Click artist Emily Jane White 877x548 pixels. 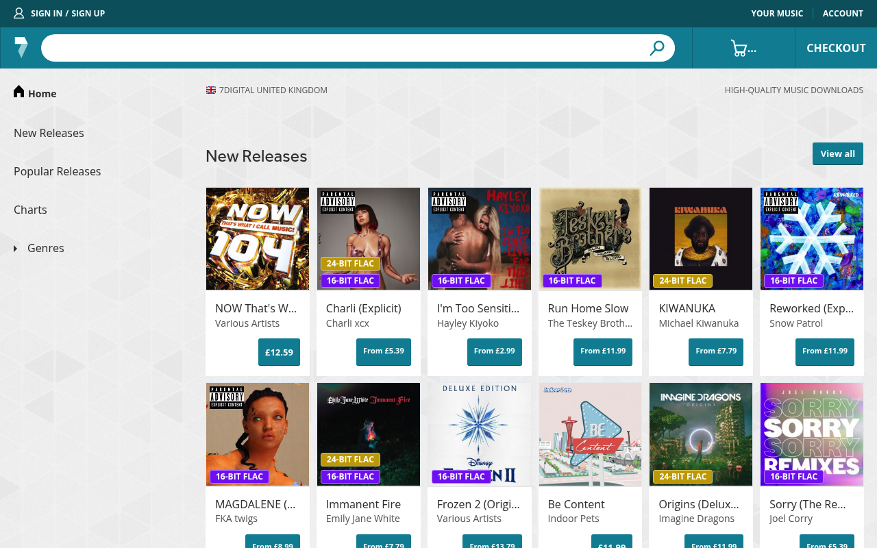363,519
